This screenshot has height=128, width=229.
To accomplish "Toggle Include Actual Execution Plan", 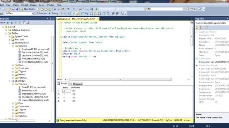I will click(x=82, y=14).
